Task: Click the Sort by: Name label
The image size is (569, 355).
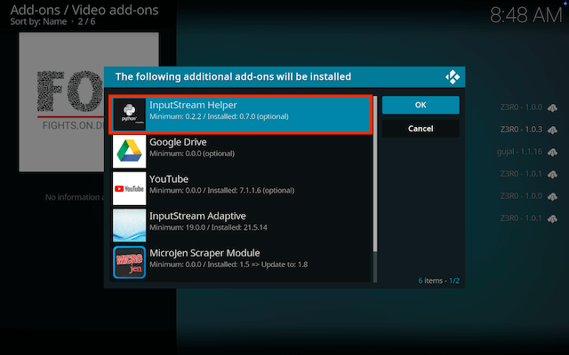Action: 38,21
